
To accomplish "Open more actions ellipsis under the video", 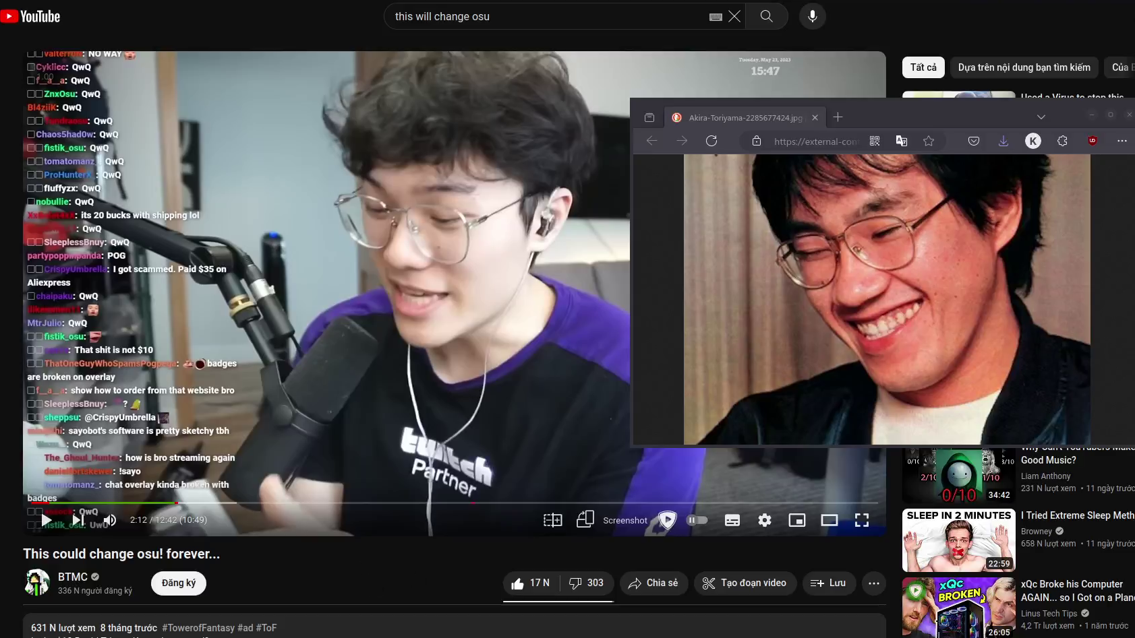I will point(873,583).
